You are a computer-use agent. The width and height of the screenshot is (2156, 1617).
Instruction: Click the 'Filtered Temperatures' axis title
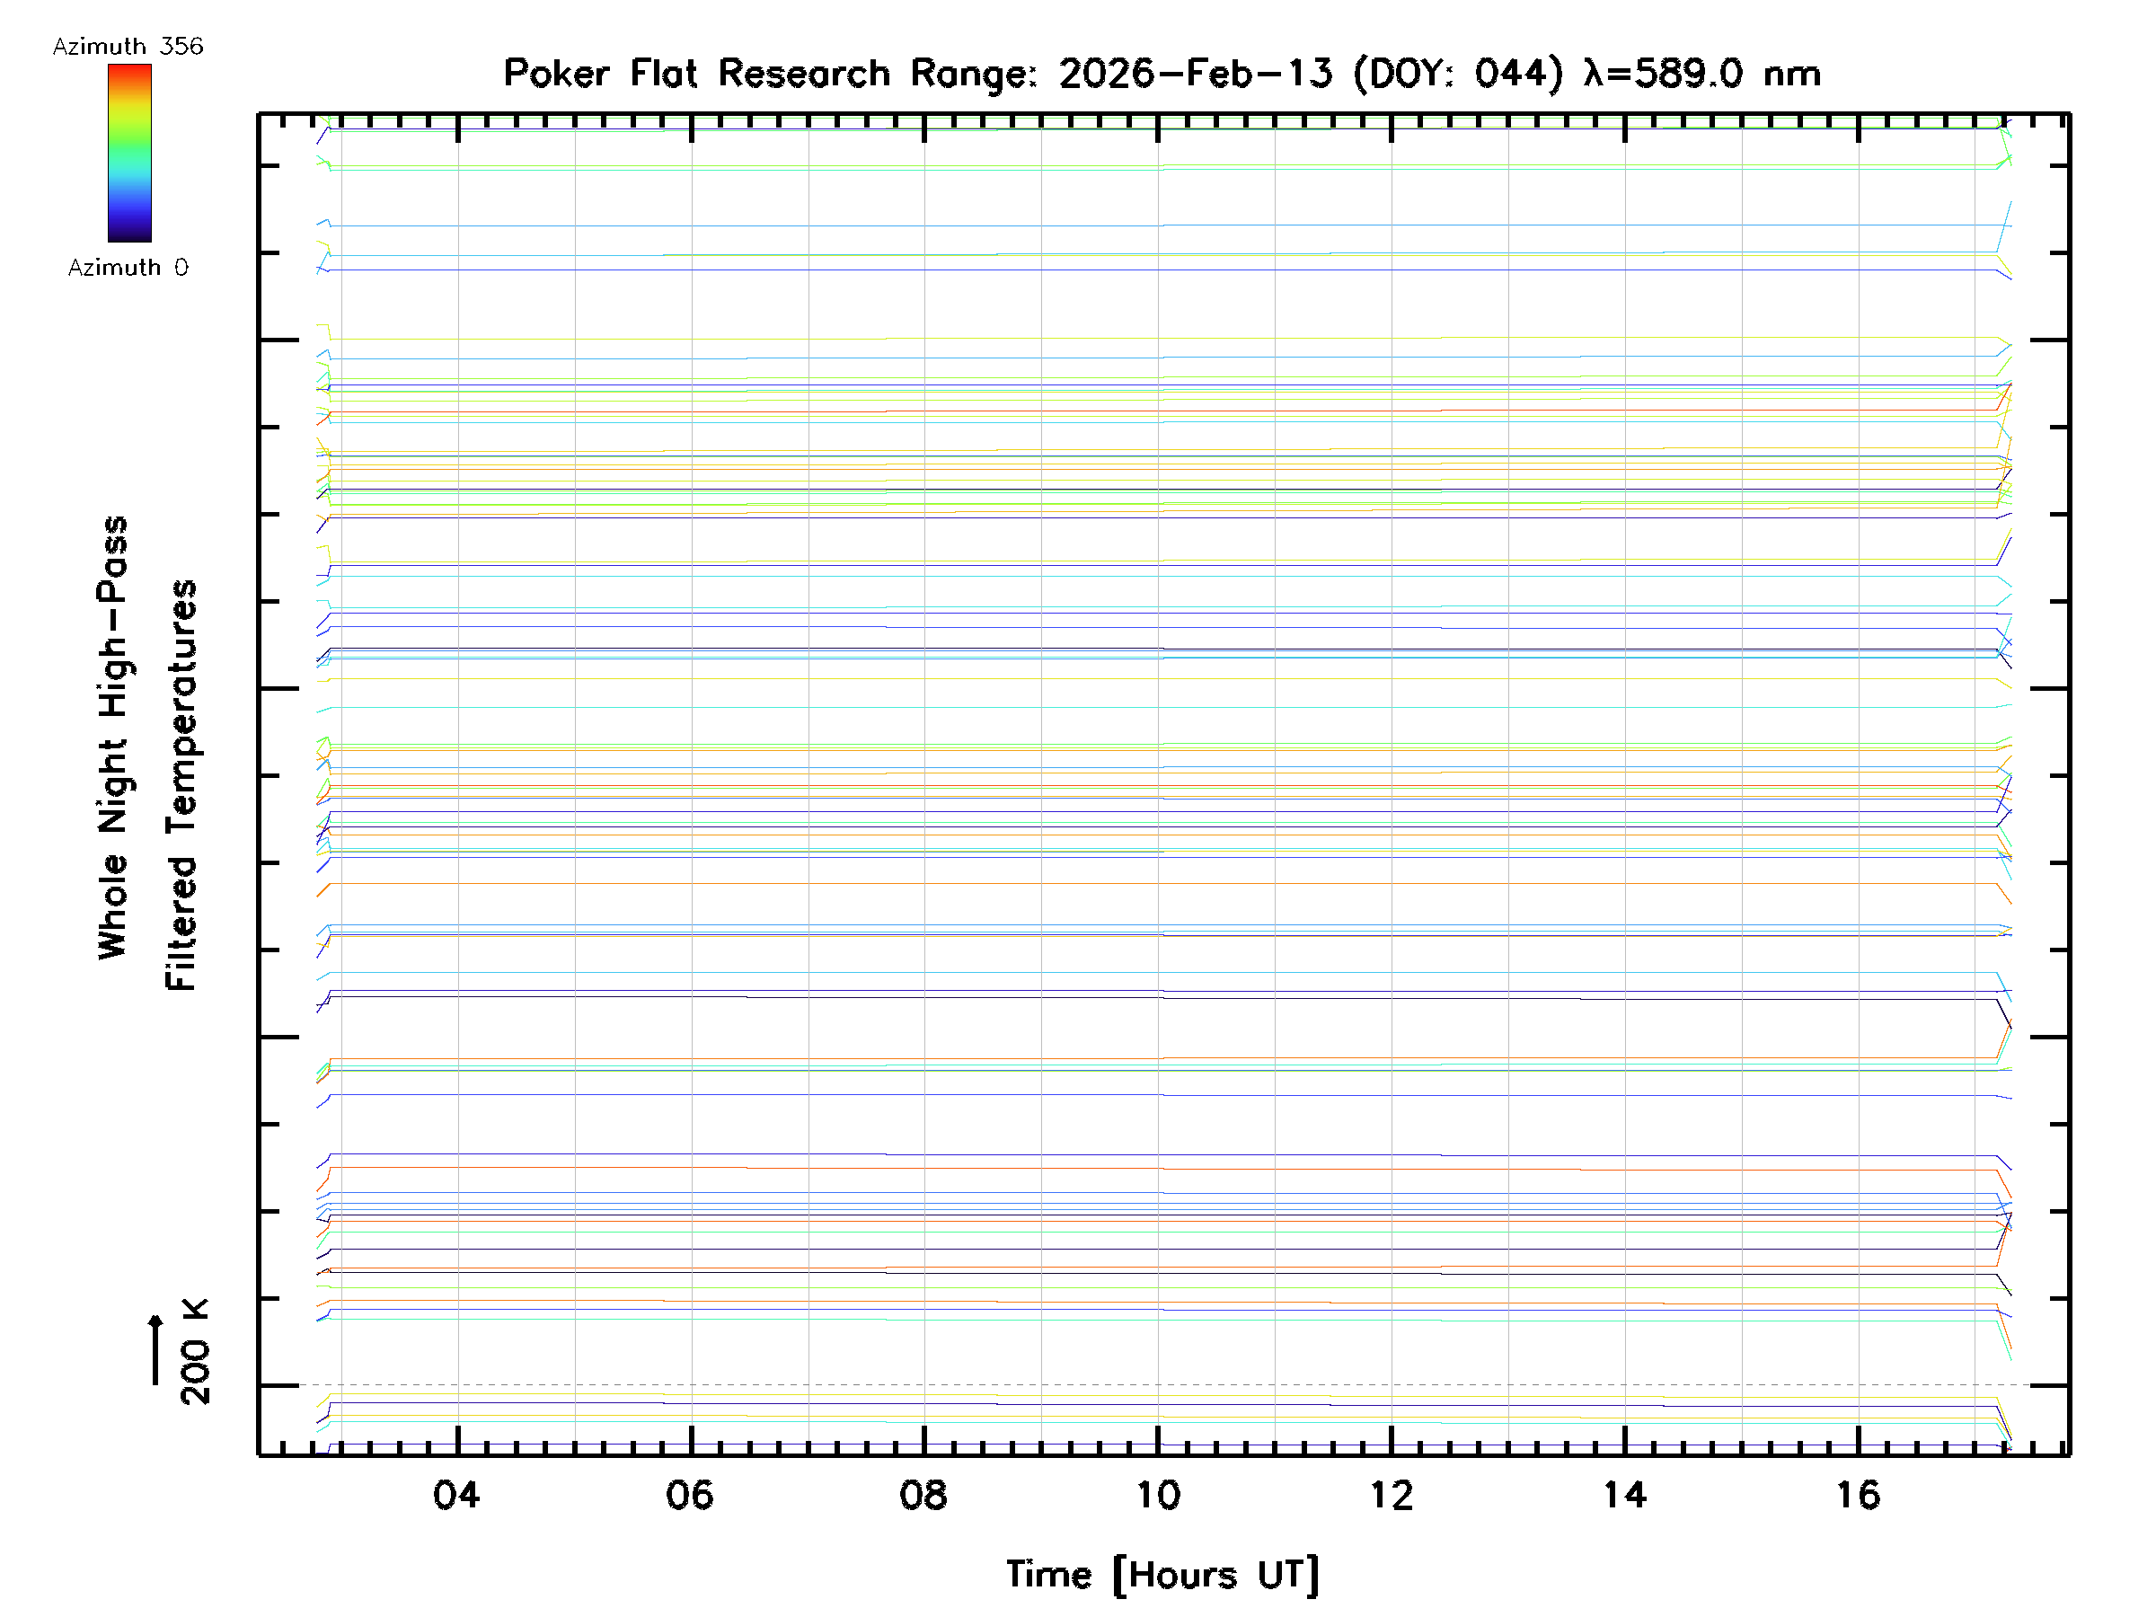[x=181, y=784]
